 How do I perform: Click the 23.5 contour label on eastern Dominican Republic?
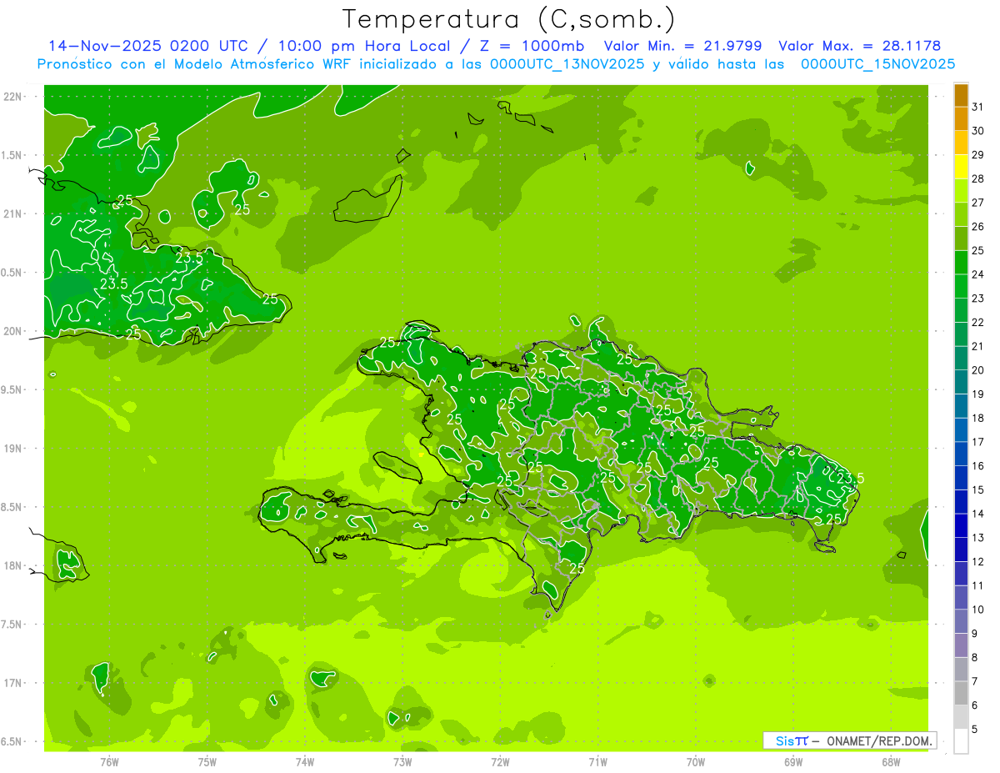click(850, 478)
